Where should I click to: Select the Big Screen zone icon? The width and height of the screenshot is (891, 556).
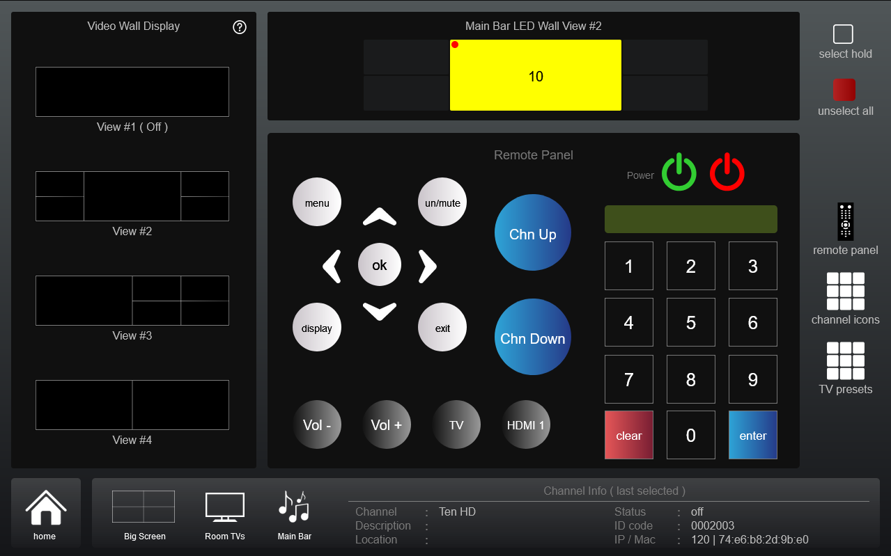point(144,507)
